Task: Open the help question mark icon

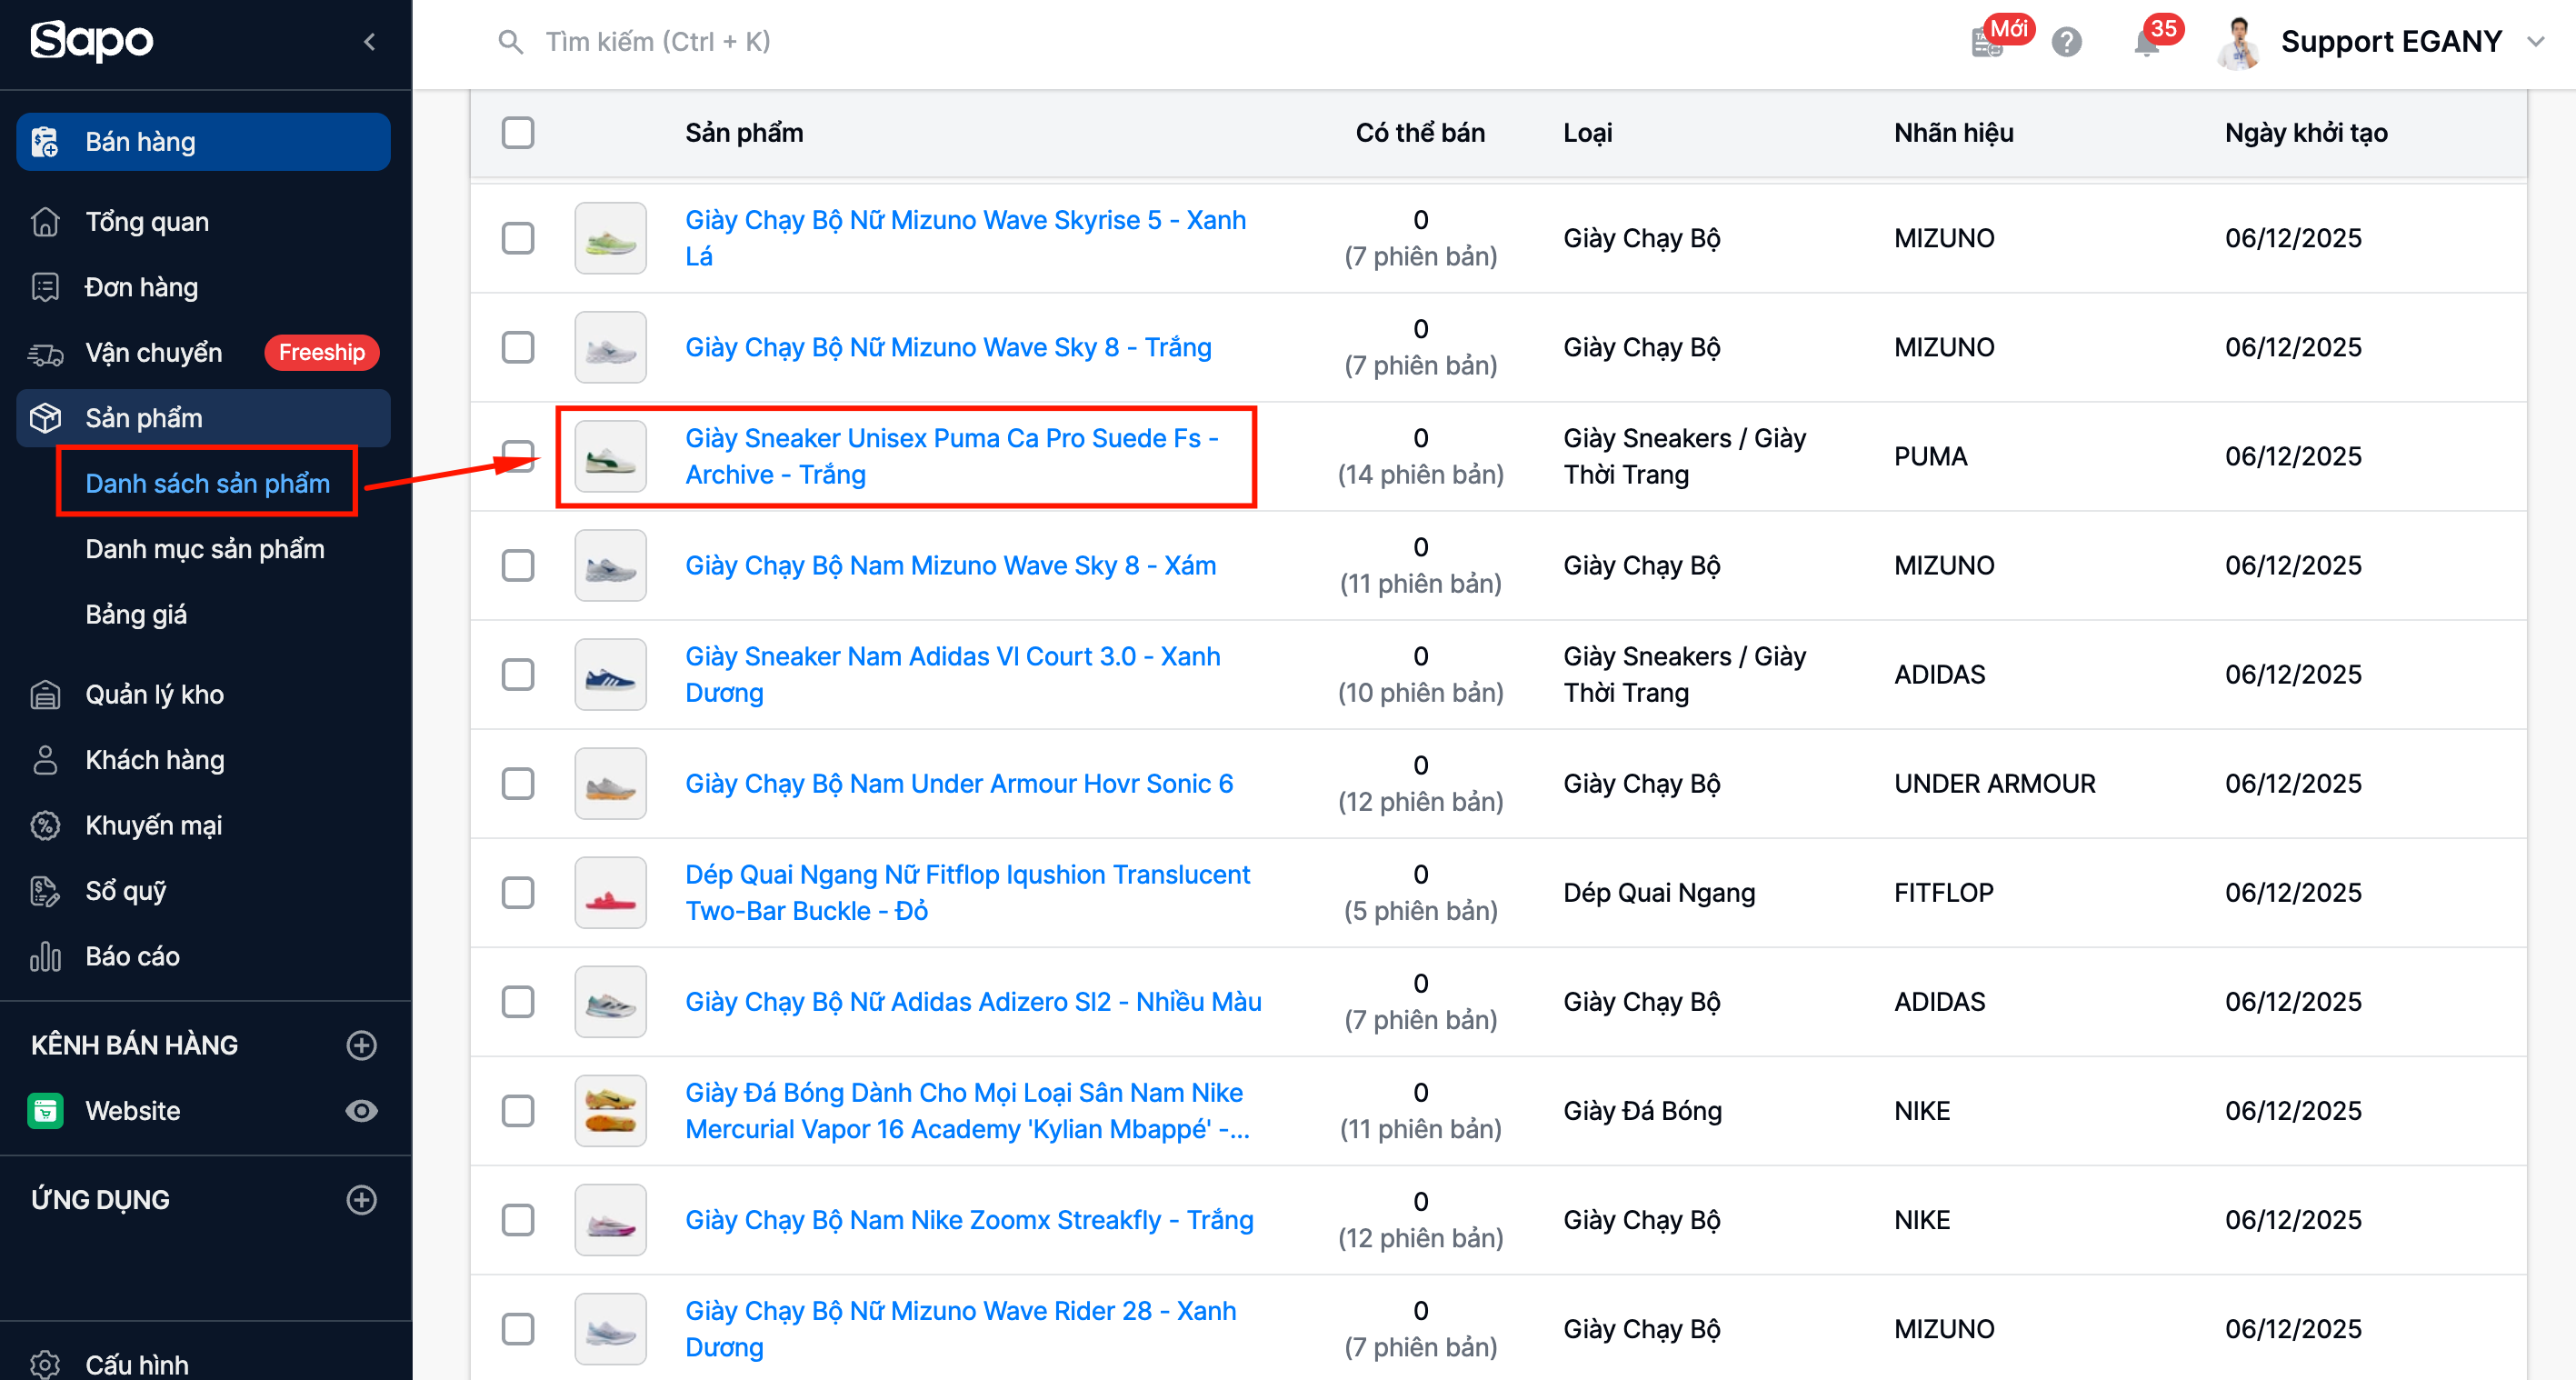Action: (x=2066, y=42)
